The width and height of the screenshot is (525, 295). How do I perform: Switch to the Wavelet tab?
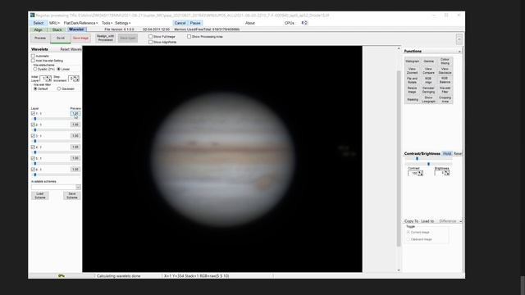(x=76, y=29)
